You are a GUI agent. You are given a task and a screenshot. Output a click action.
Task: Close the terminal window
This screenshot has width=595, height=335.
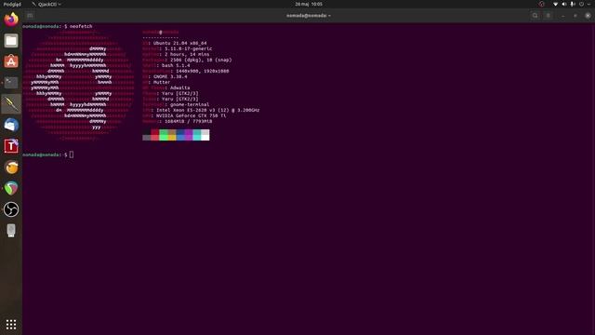[588, 16]
